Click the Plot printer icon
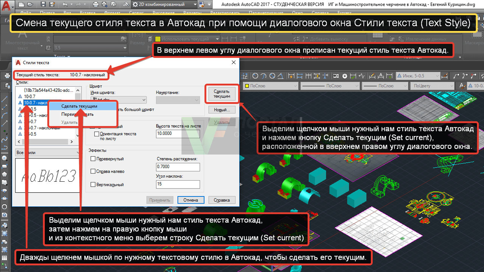This screenshot has width=484, height=272. (x=95, y=5)
